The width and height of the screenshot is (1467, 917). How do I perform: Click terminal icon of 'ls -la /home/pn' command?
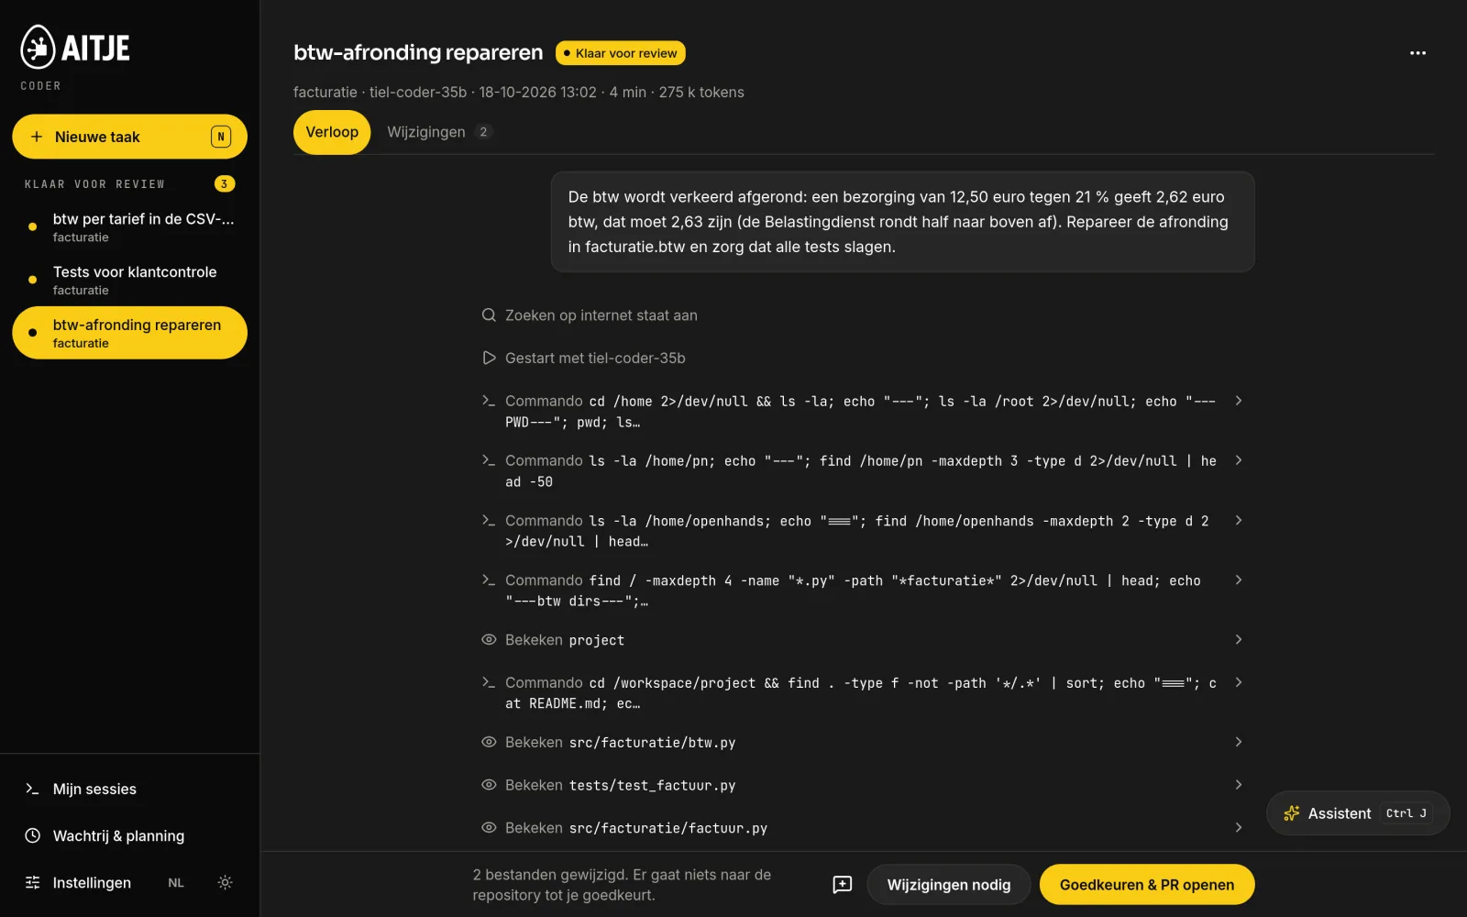(x=489, y=460)
